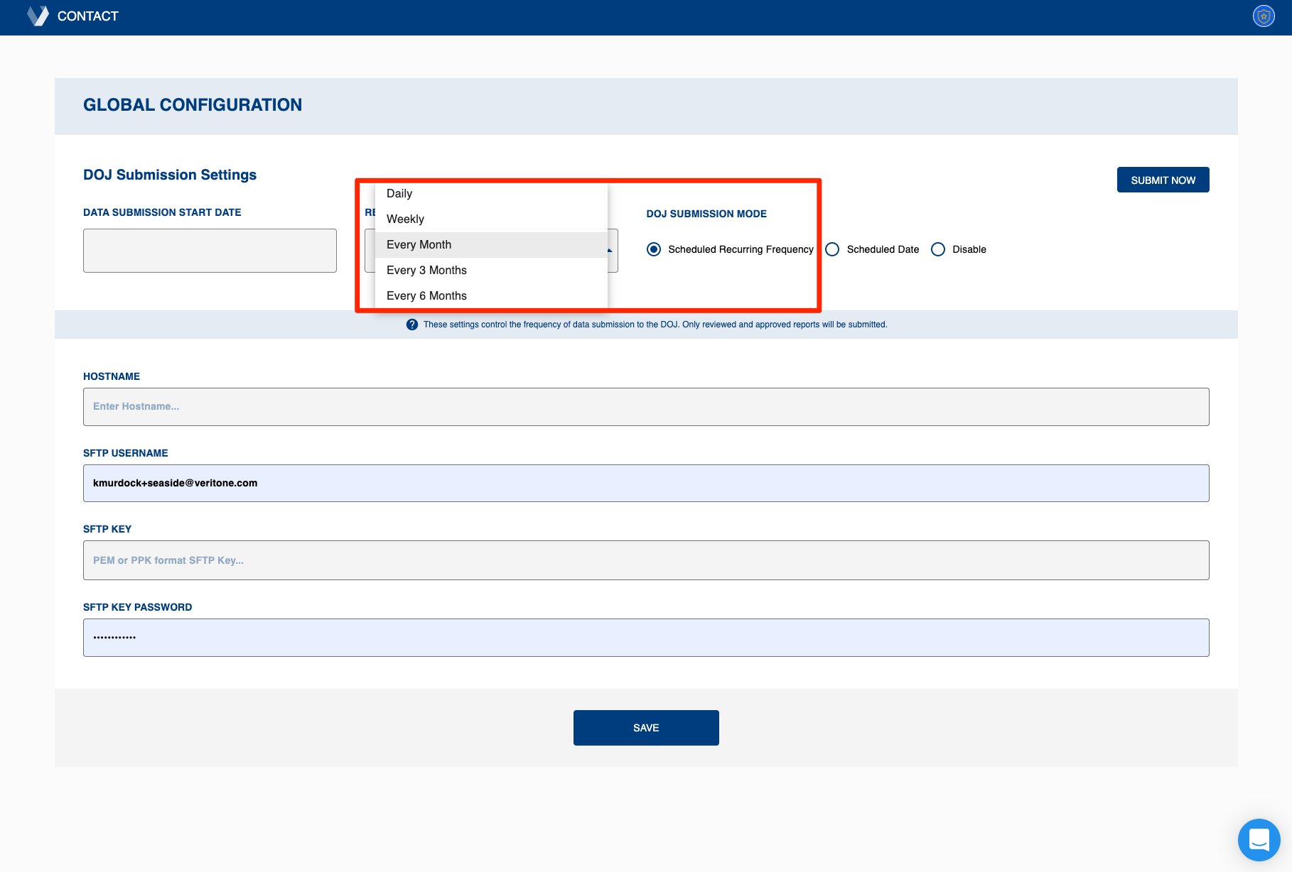Choose Daily from the frequency list
The image size is (1292, 872).
point(399,194)
